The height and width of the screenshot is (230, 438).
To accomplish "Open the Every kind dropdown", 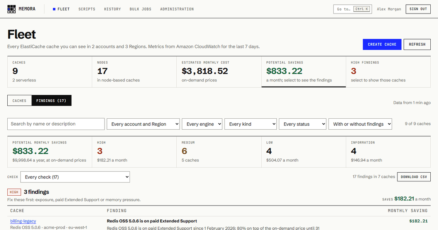I will pos(251,124).
